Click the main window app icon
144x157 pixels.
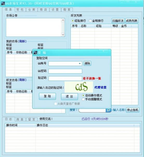(3, 3)
